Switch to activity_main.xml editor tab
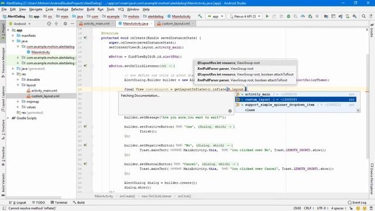The height and width of the screenshot is (211, 375). [96, 23]
